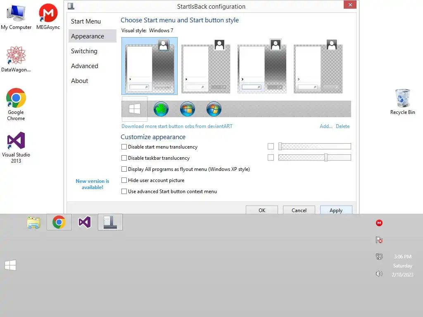Click the Windows Start button on taskbar

[x=10, y=265]
